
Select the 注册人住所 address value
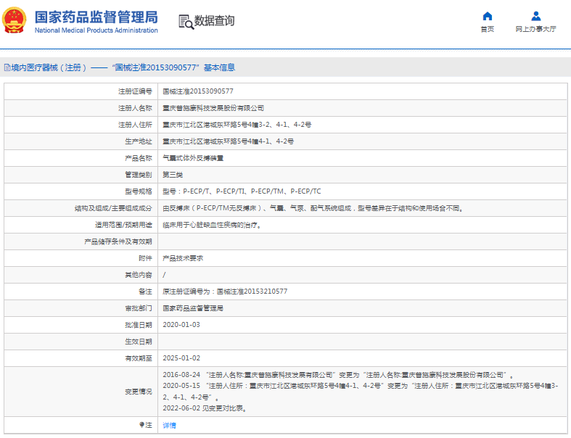pyautogui.click(x=237, y=125)
